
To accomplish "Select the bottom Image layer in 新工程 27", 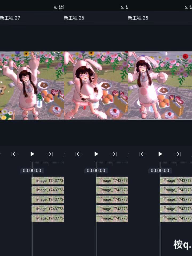I will pyautogui.click(x=48, y=218).
